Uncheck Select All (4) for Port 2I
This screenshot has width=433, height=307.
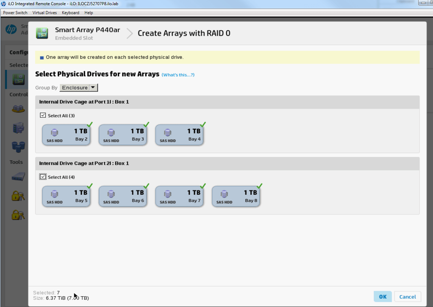[43, 177]
